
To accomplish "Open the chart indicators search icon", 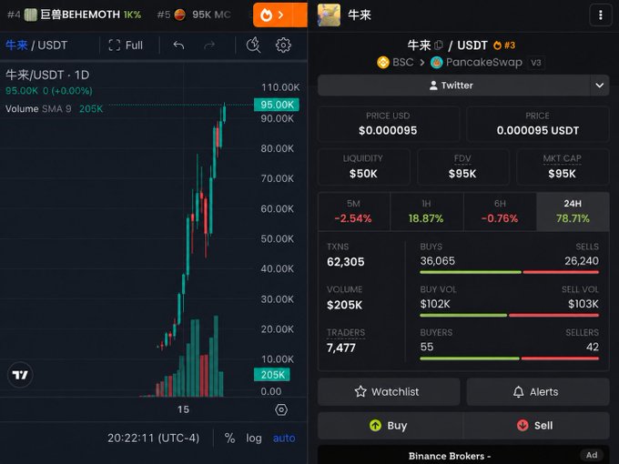I will point(253,45).
